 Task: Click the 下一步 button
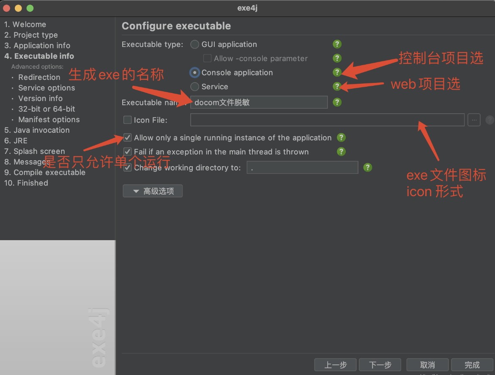pos(380,364)
